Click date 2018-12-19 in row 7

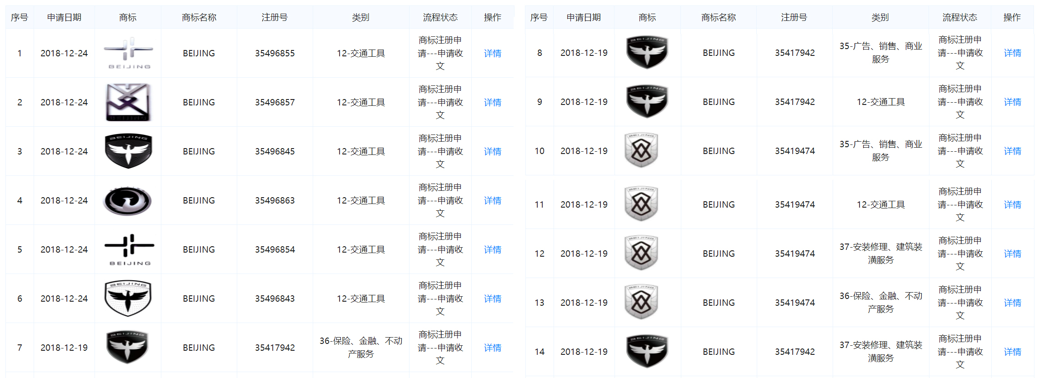64,348
